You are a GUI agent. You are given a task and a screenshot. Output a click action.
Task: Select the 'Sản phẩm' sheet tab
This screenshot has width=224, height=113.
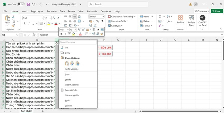tap(27, 111)
